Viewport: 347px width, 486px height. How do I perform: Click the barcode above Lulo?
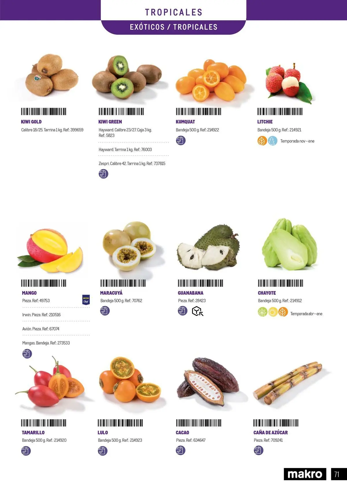click(120, 423)
